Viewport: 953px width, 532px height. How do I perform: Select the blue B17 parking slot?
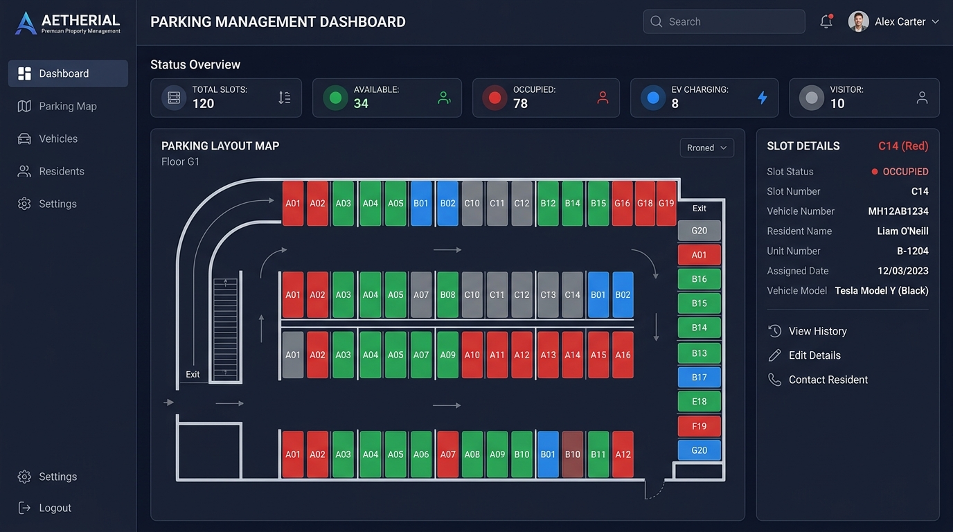point(700,378)
